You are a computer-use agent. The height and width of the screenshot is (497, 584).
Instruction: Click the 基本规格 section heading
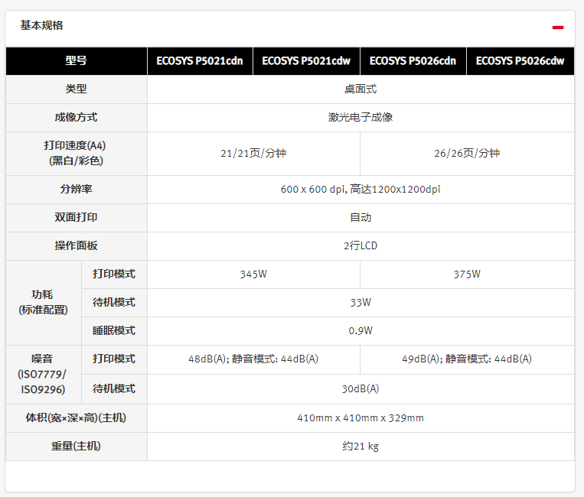click(x=41, y=25)
